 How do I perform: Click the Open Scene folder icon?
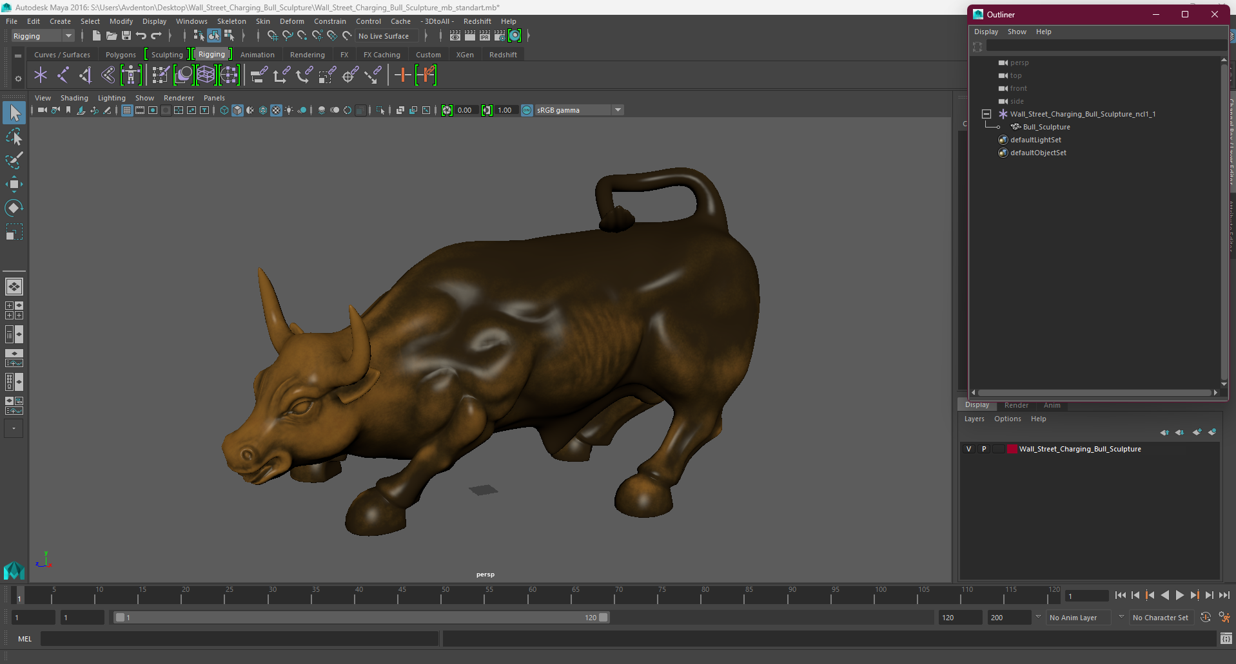click(112, 36)
